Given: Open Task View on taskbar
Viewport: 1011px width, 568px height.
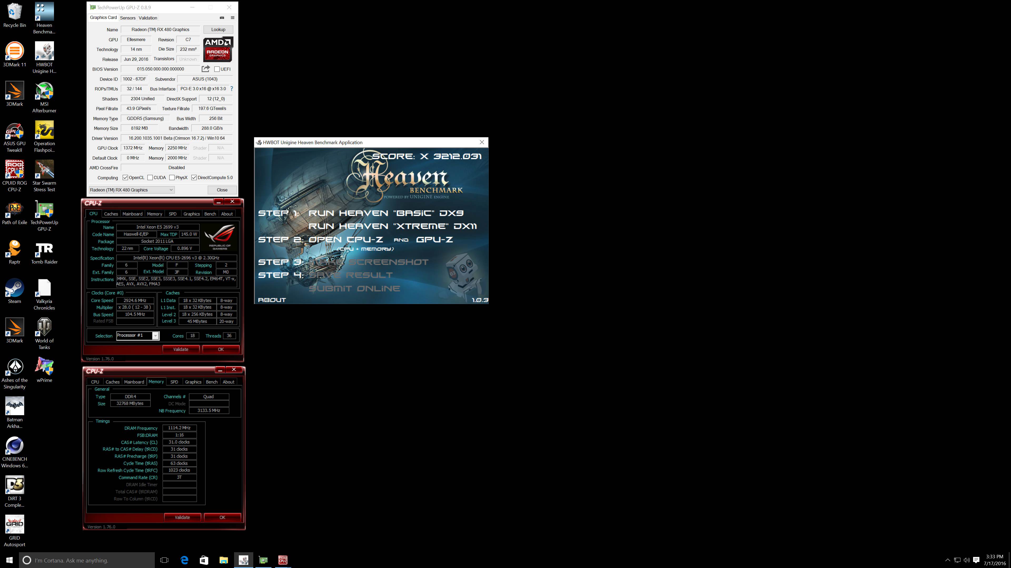Looking at the screenshot, I should [x=165, y=560].
